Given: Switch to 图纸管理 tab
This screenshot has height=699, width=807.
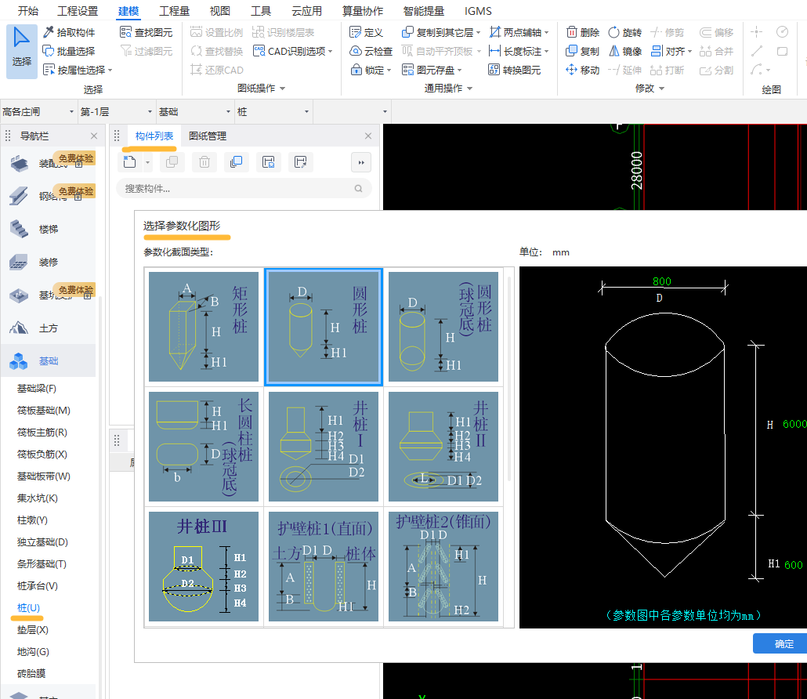Looking at the screenshot, I should click(208, 136).
